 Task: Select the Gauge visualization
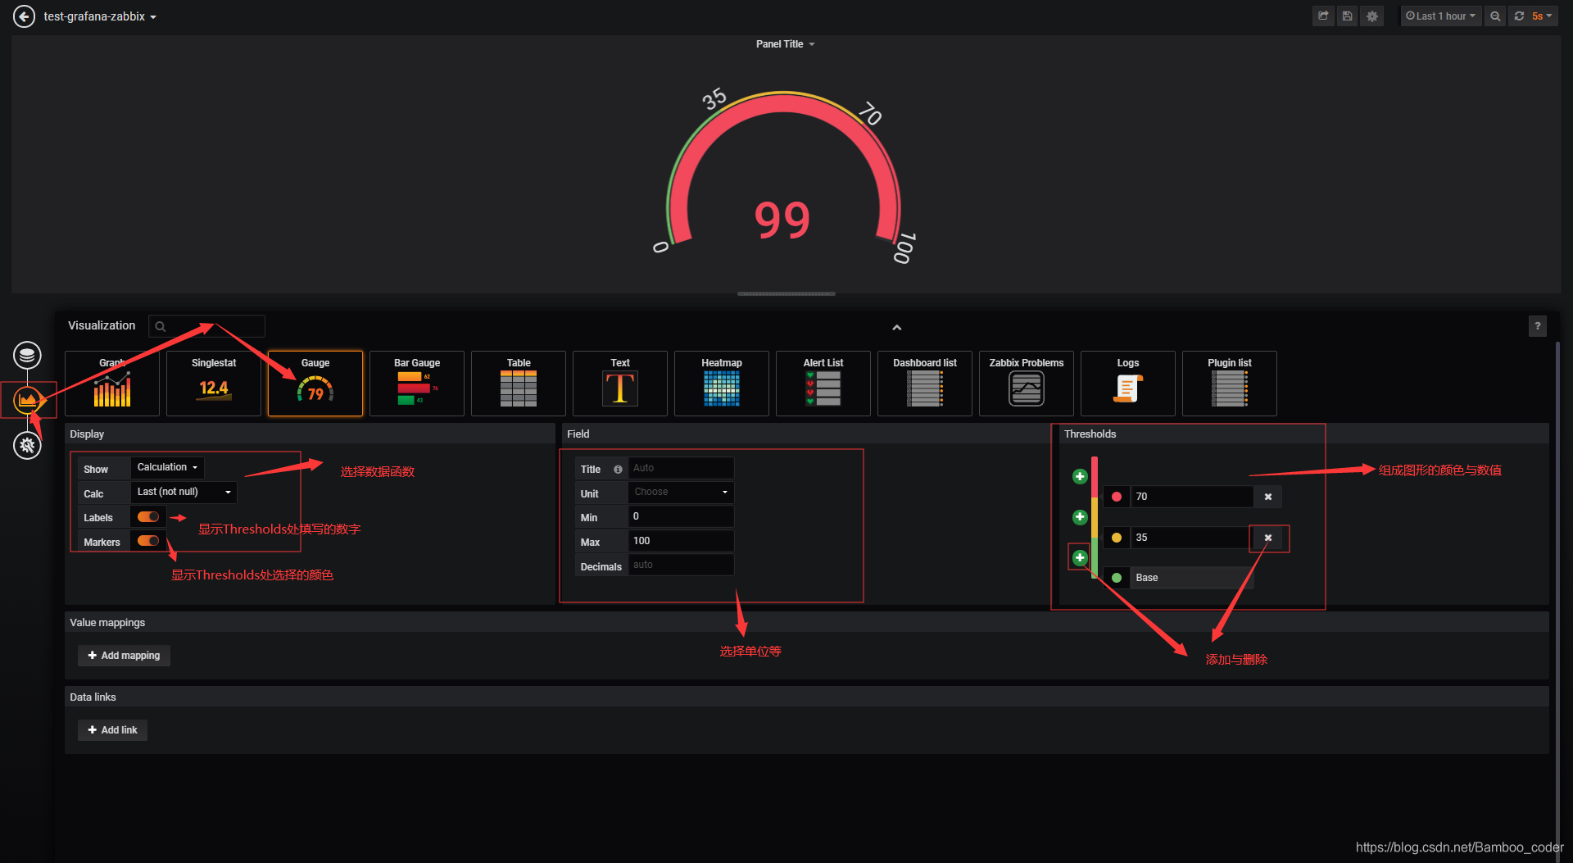coord(315,384)
